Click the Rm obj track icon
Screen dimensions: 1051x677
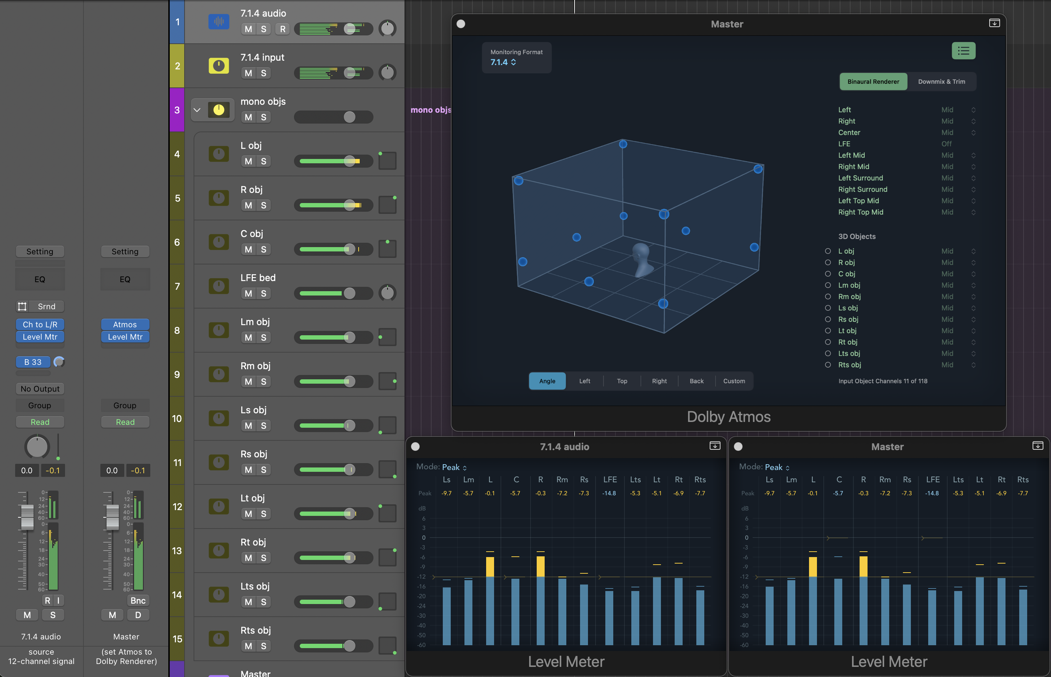click(x=219, y=374)
